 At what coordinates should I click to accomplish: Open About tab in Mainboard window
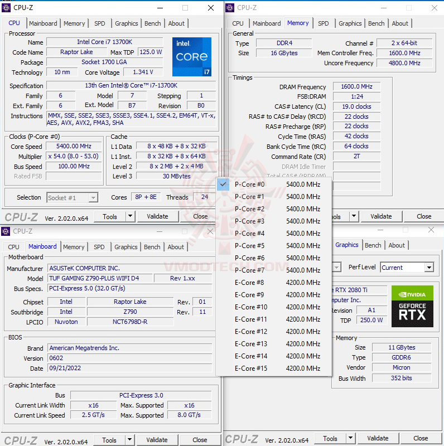tap(176, 247)
